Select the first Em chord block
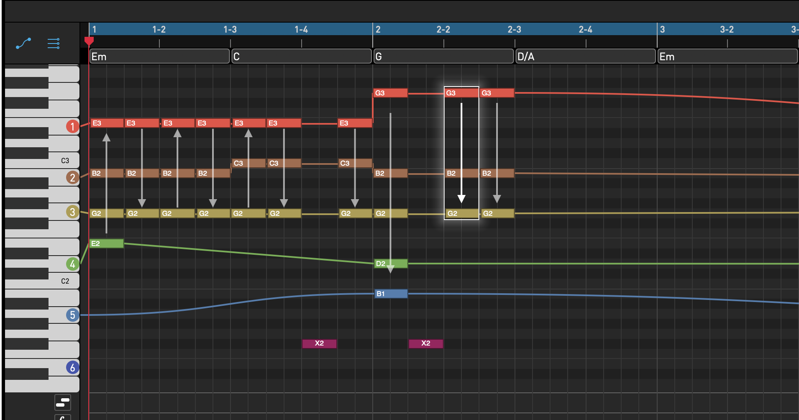This screenshot has height=420, width=799. pyautogui.click(x=159, y=56)
